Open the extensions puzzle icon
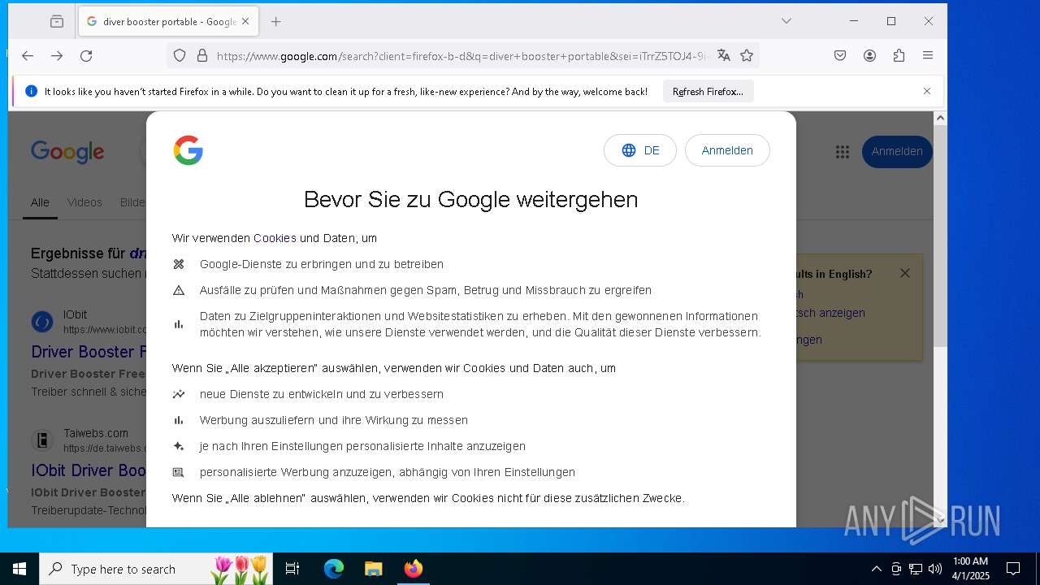The image size is (1040, 585). click(899, 55)
